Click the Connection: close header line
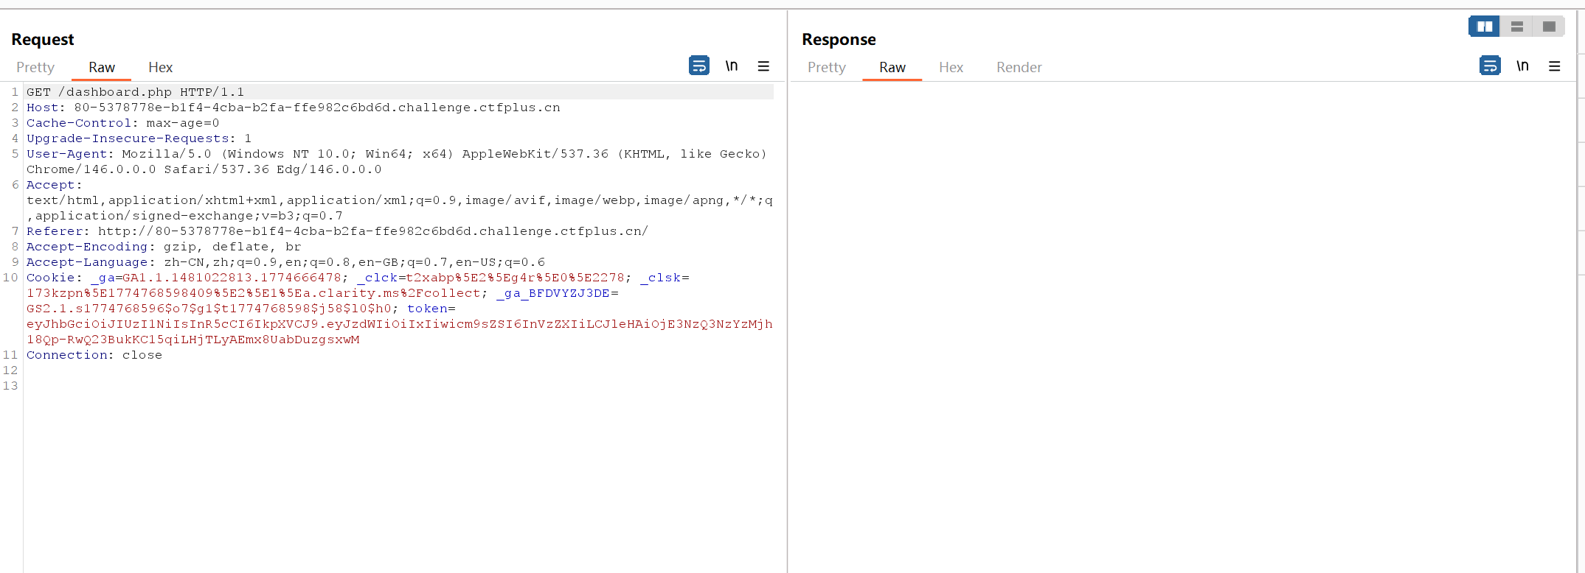The image size is (1585, 573). tap(94, 355)
